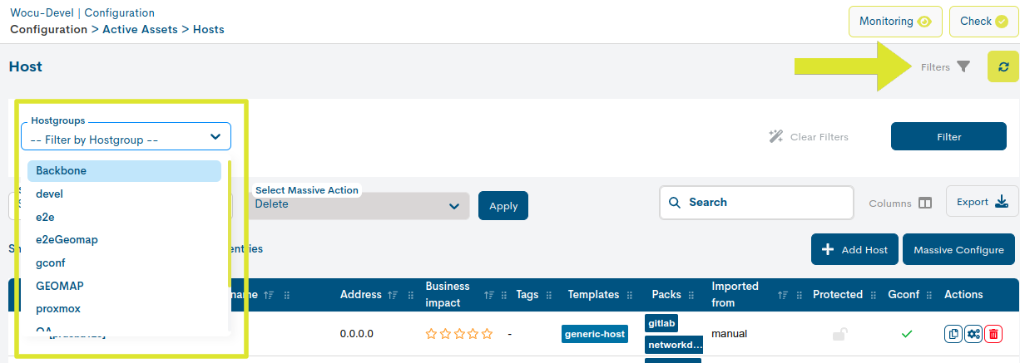This screenshot has height=363, width=1020.
Task: Set Business impact to first star
Action: (431, 334)
